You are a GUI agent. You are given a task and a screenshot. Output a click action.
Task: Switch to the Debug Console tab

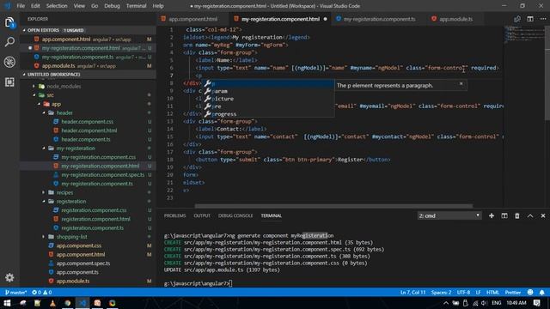tap(235, 215)
